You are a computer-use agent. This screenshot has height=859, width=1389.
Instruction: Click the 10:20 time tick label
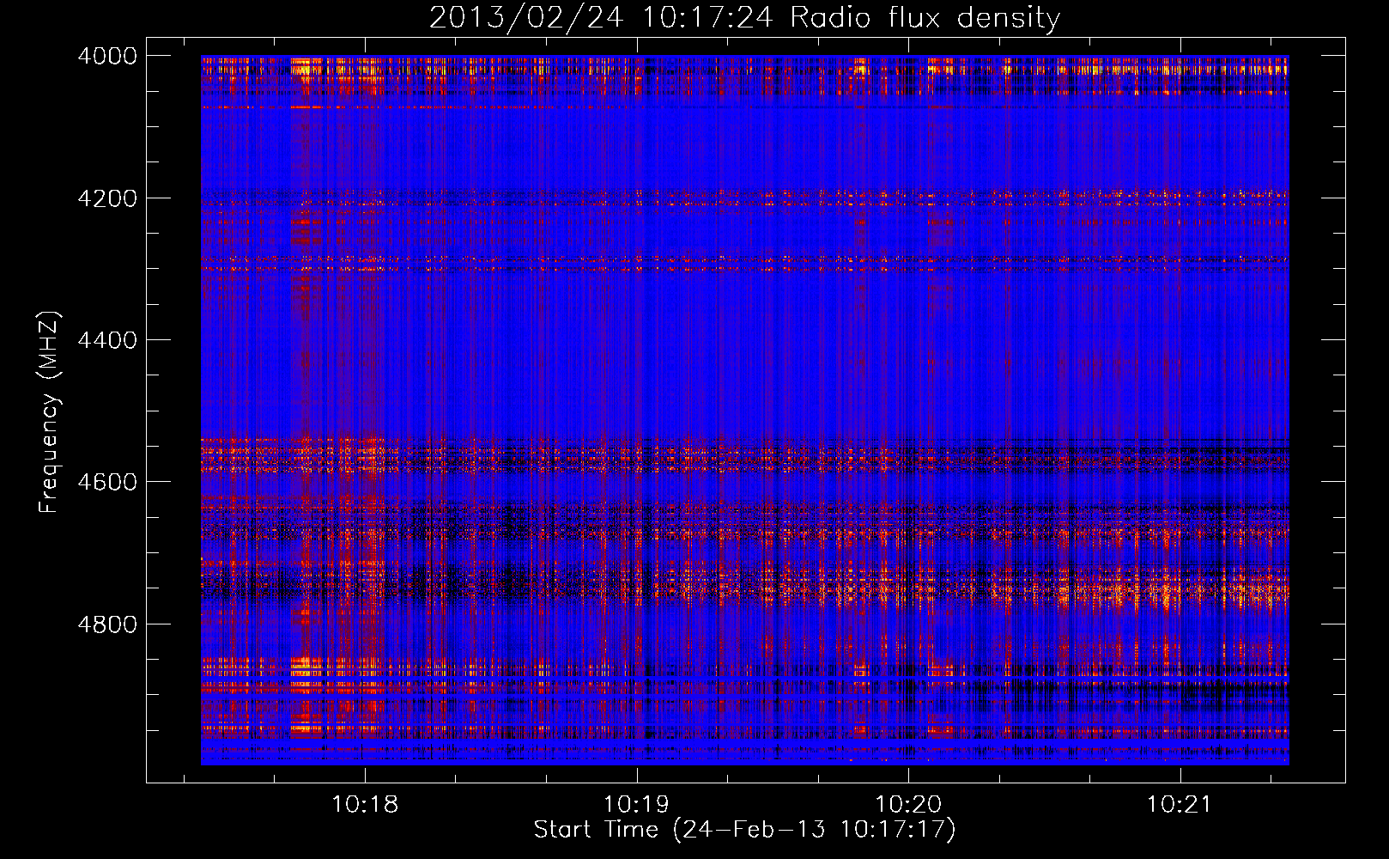908,805
